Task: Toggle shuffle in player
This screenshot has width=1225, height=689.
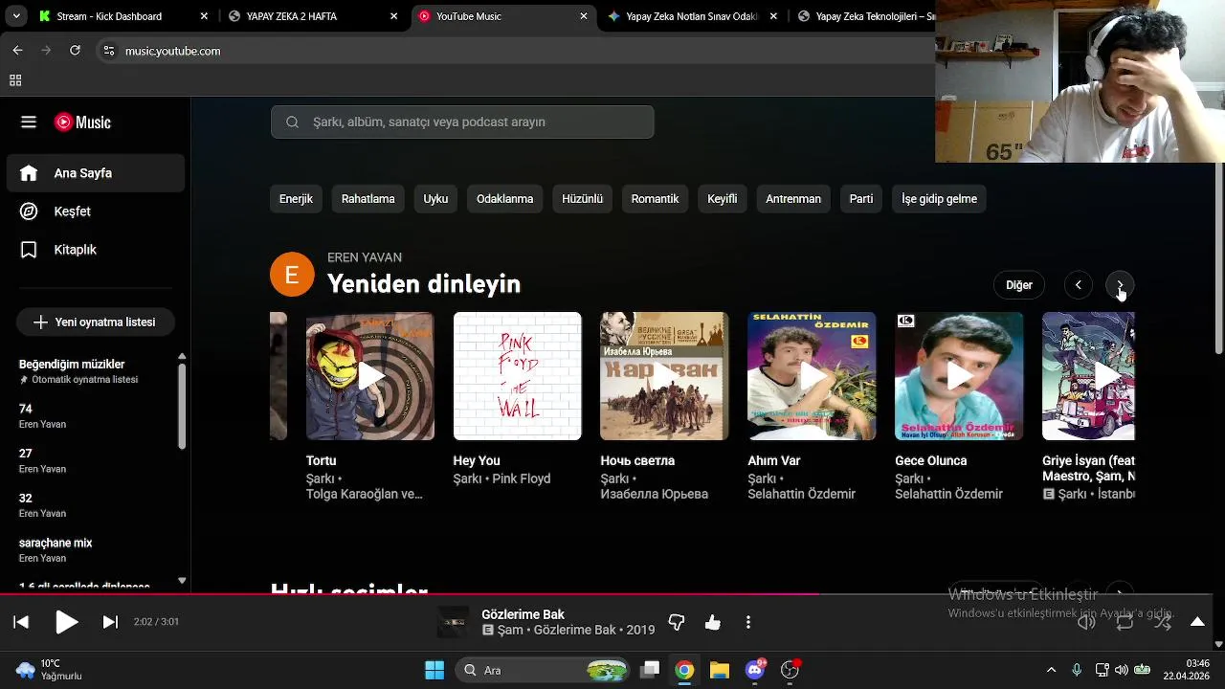Action: tap(1163, 622)
